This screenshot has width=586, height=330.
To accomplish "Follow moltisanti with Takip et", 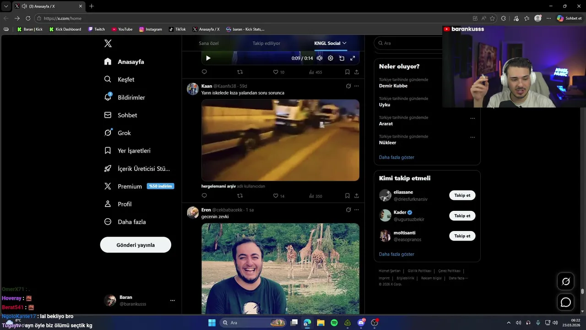I will (x=462, y=236).
